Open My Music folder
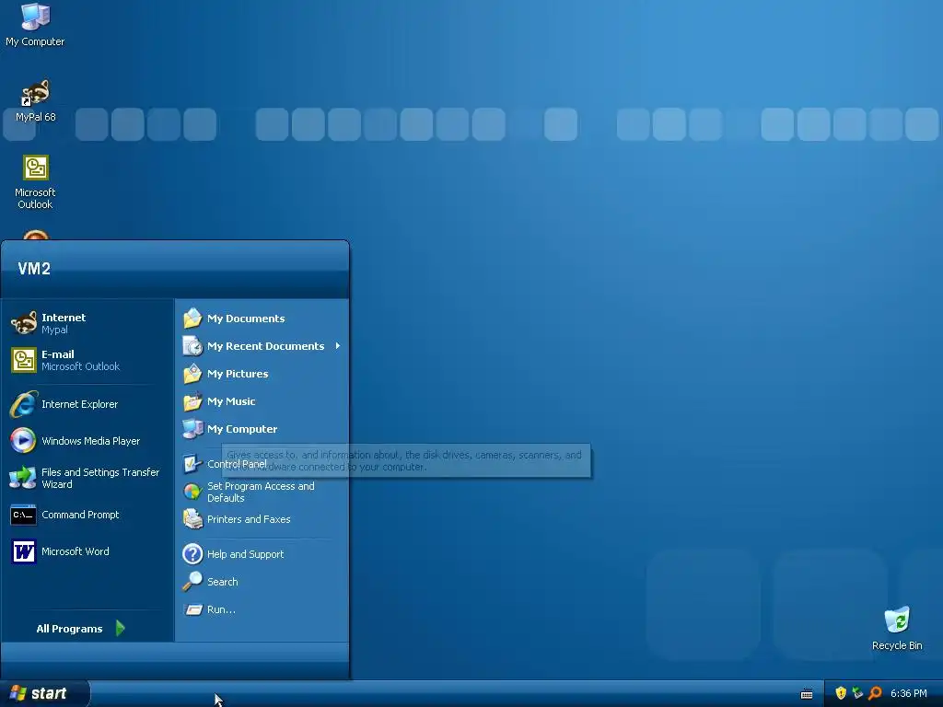 (x=262, y=401)
